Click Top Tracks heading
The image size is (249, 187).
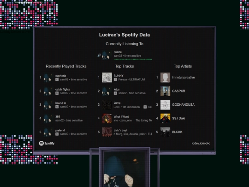125,66
